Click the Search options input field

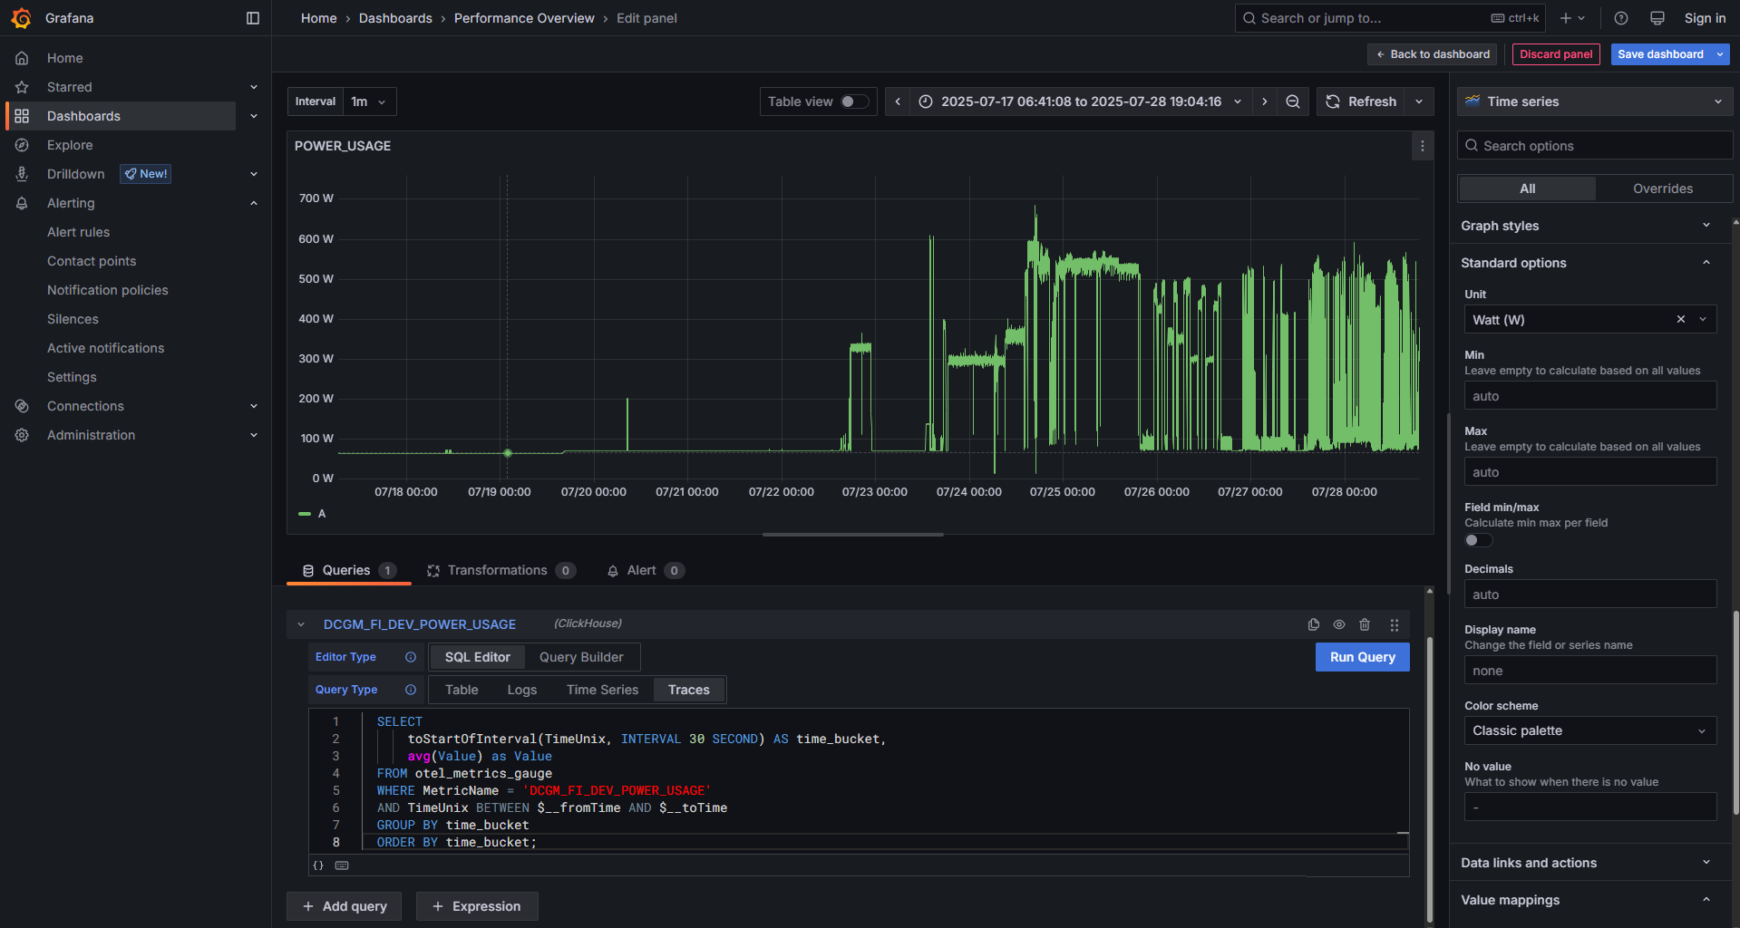pyautogui.click(x=1595, y=146)
